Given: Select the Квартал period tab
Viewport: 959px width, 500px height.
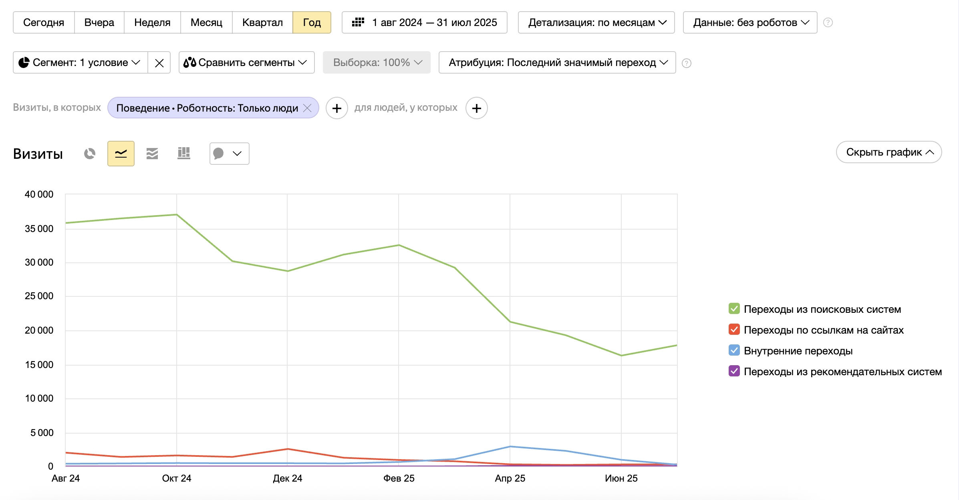Looking at the screenshot, I should click(x=262, y=22).
